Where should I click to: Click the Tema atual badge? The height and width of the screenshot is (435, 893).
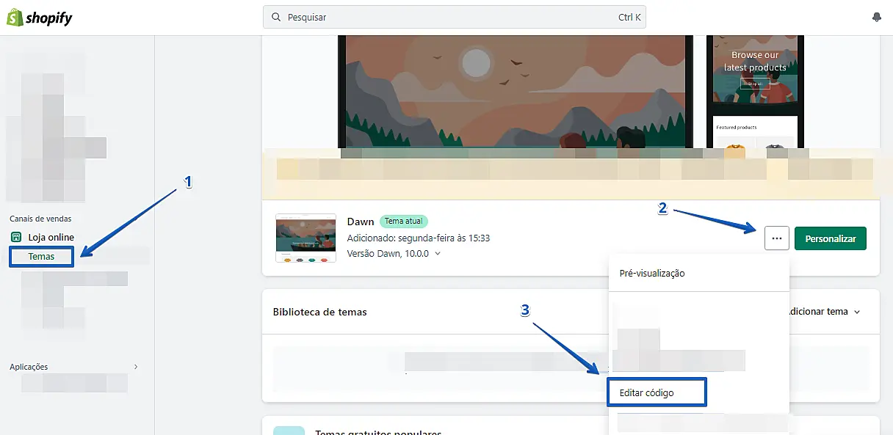click(404, 222)
